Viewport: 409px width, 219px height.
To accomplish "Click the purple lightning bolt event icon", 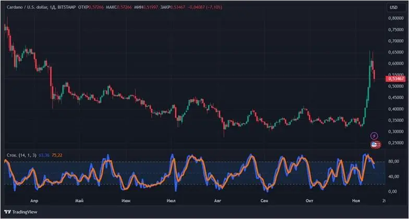I will 374,136.
